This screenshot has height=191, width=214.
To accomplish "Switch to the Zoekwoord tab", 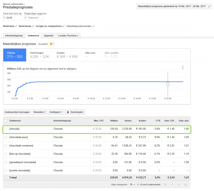I will (x=33, y=36).
